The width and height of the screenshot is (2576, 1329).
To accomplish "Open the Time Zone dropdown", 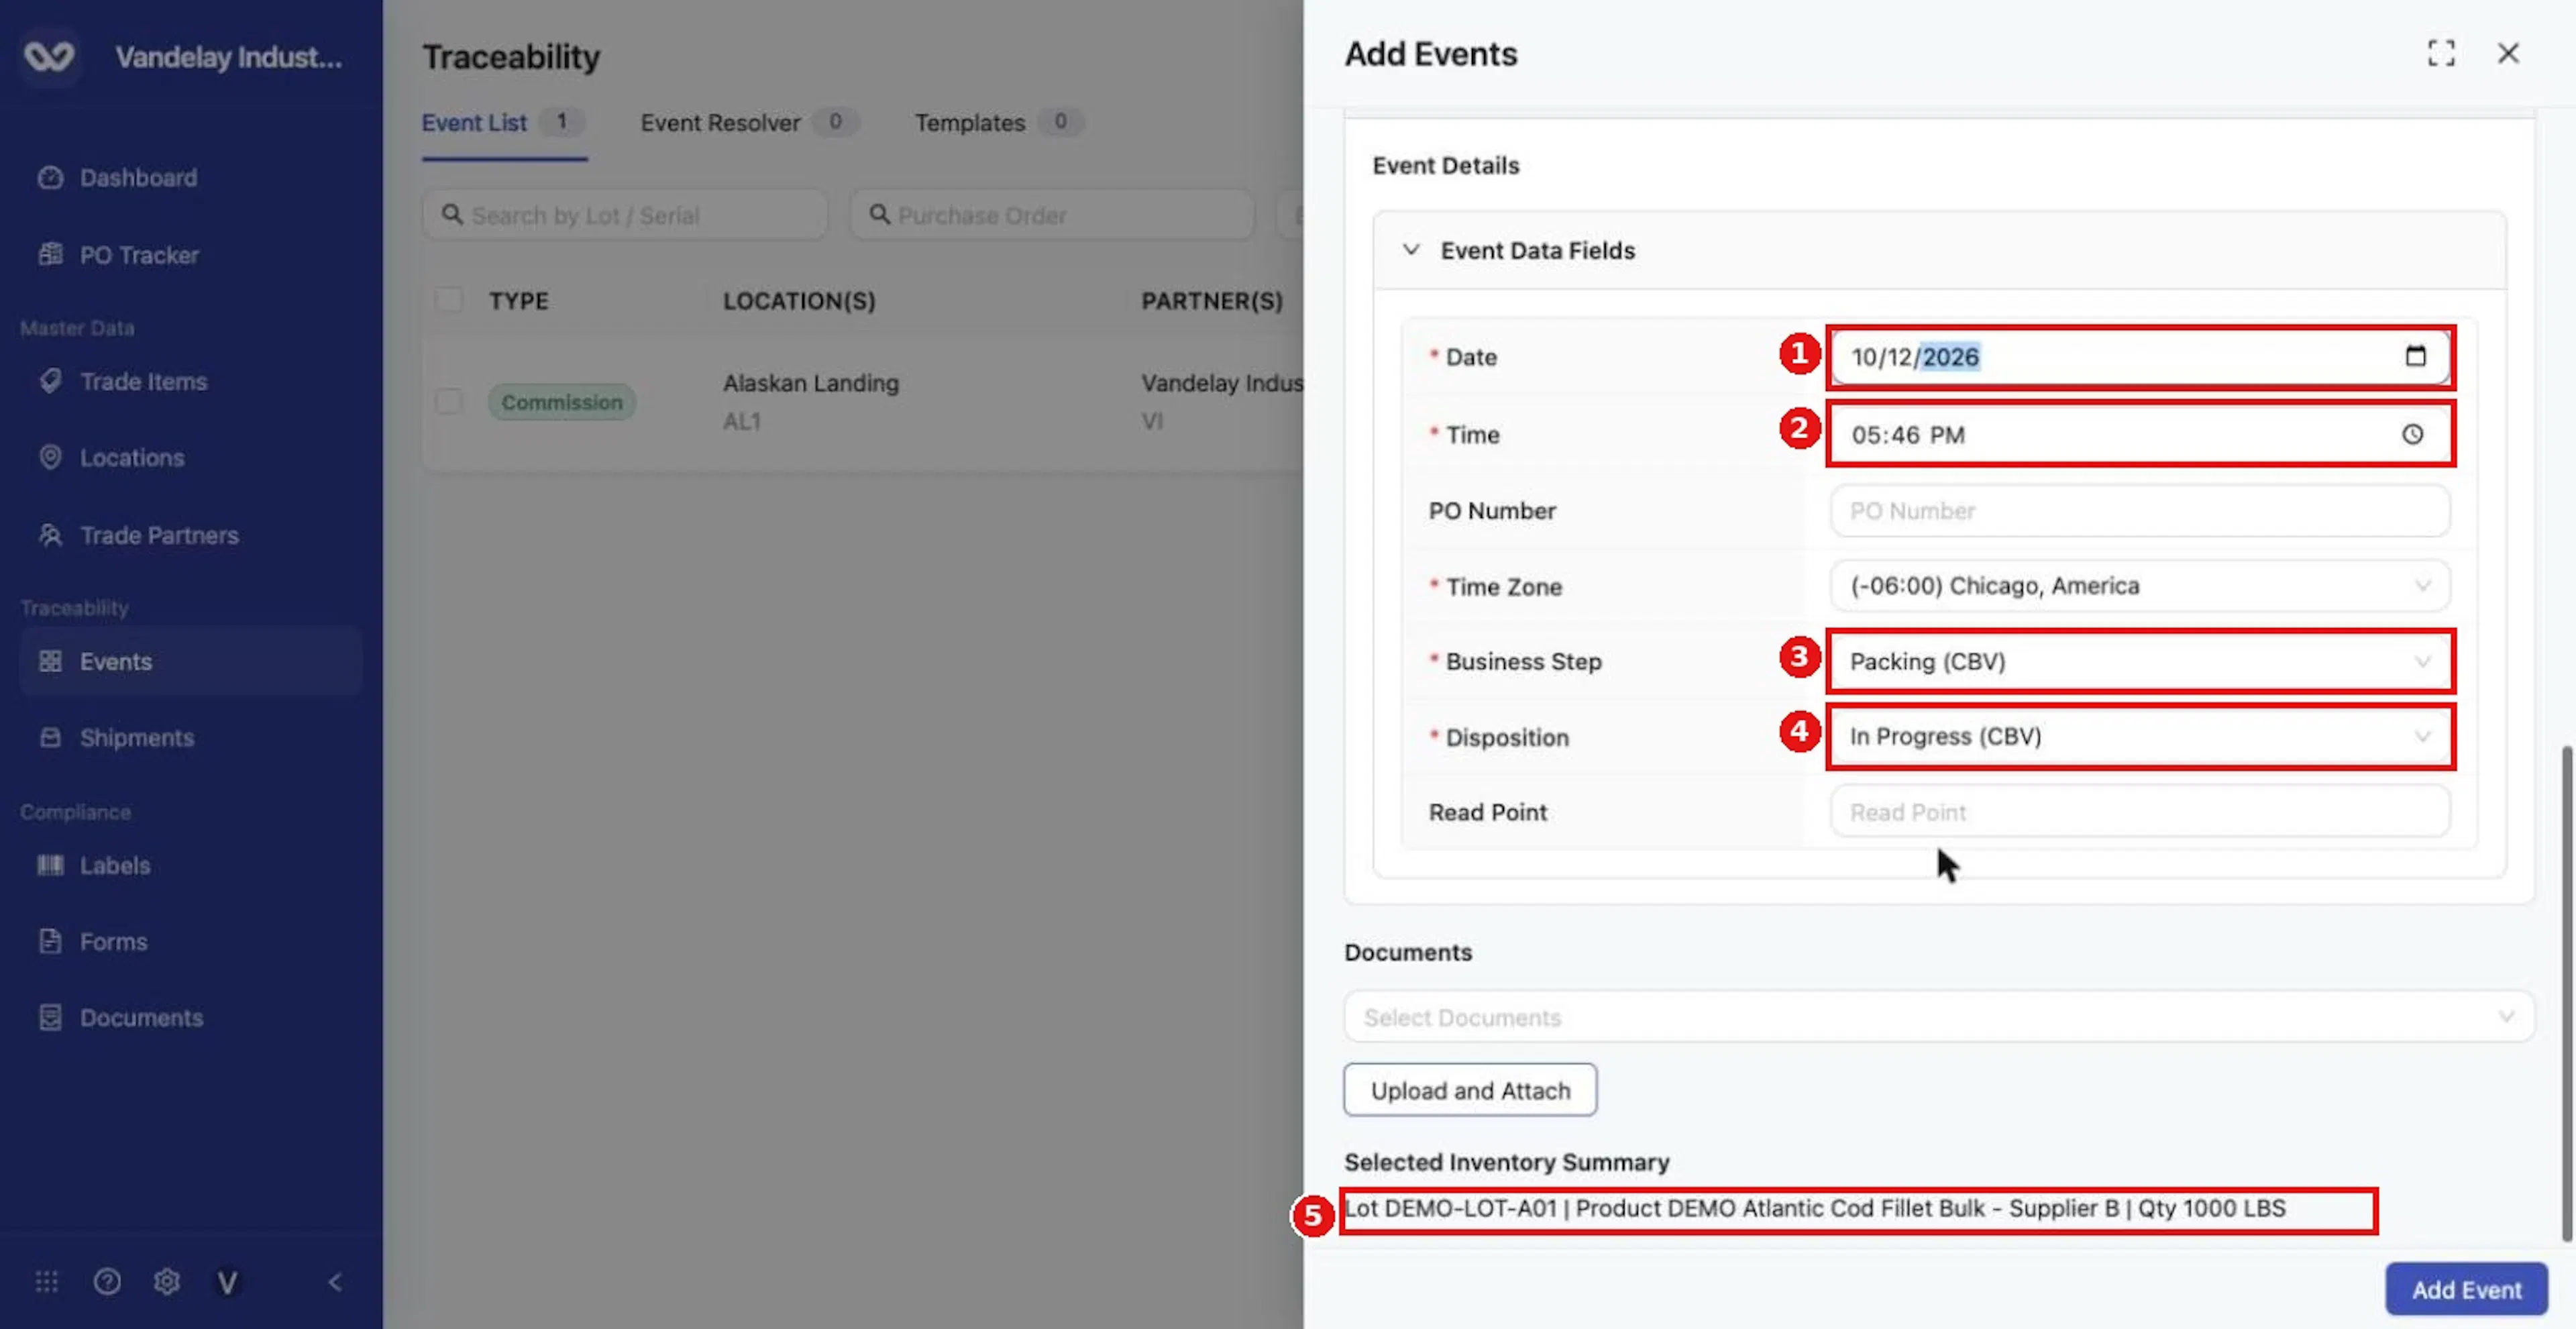I will tap(2140, 586).
